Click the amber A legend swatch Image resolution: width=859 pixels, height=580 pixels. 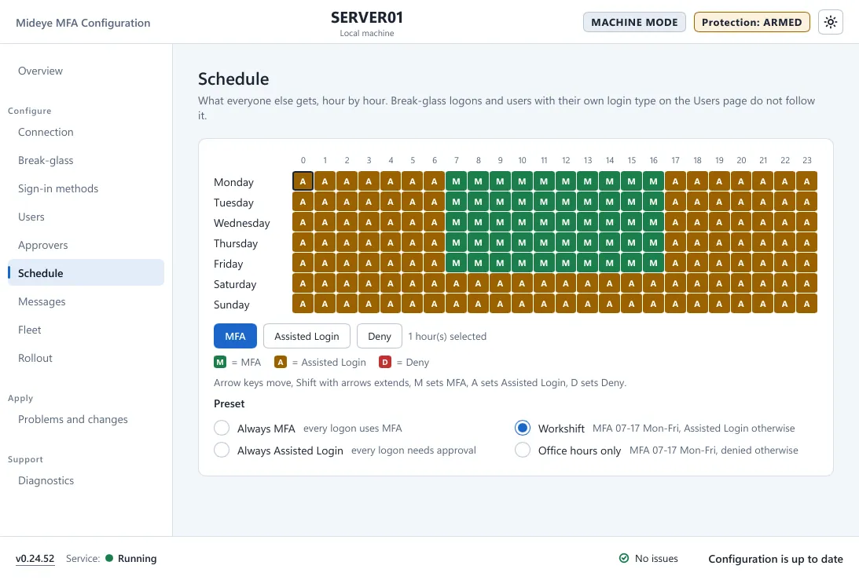[x=281, y=363]
